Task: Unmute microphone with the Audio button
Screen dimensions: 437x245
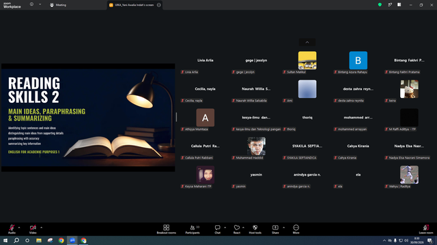Action: pyautogui.click(x=12, y=229)
